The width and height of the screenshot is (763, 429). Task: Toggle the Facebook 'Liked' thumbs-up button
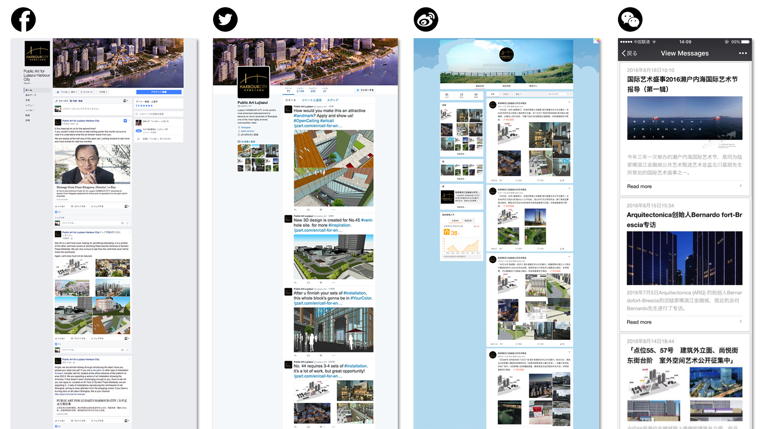(66, 92)
